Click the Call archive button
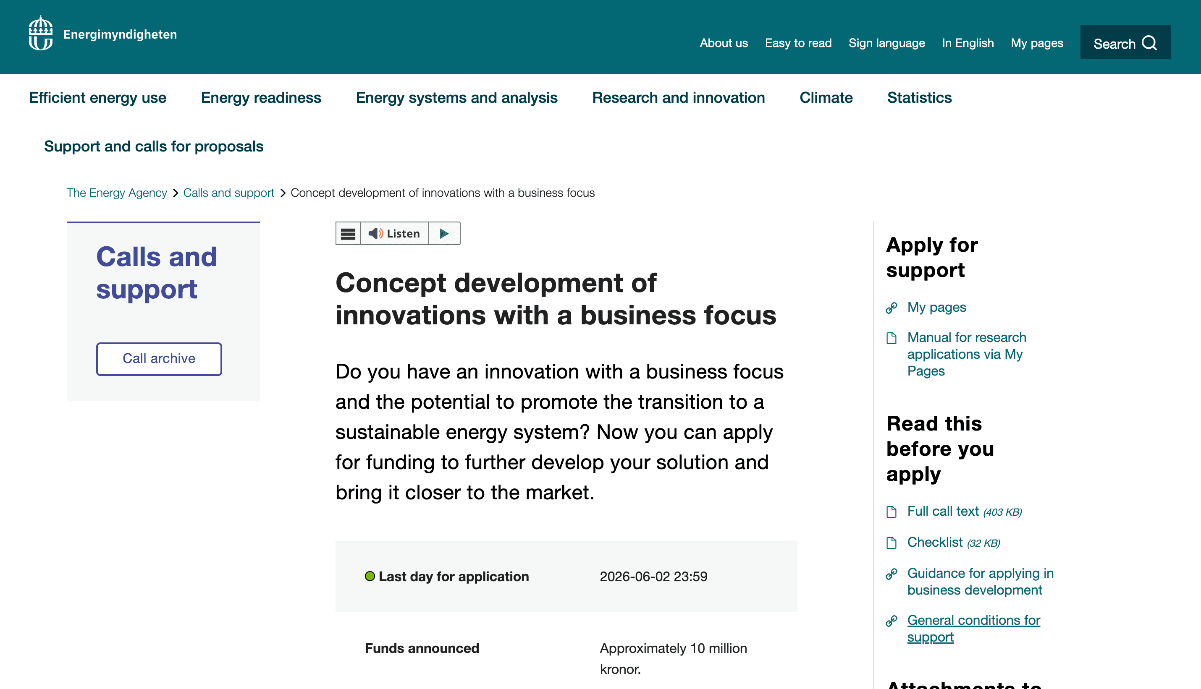Image resolution: width=1201 pixels, height=689 pixels. [159, 358]
